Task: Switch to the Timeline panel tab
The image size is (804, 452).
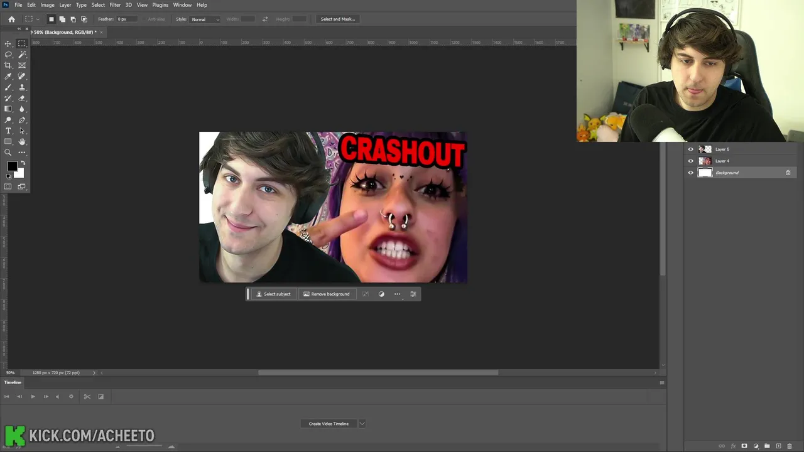Action: coord(13,382)
